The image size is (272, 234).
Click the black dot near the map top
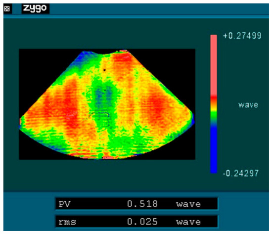[x=105, y=70]
